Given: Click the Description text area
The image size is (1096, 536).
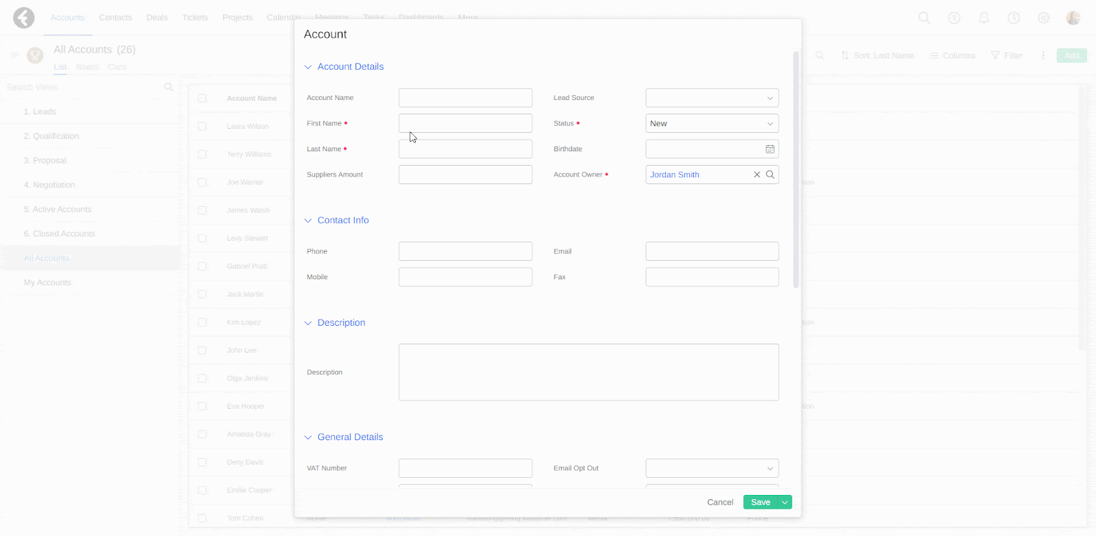Looking at the screenshot, I should [588, 372].
